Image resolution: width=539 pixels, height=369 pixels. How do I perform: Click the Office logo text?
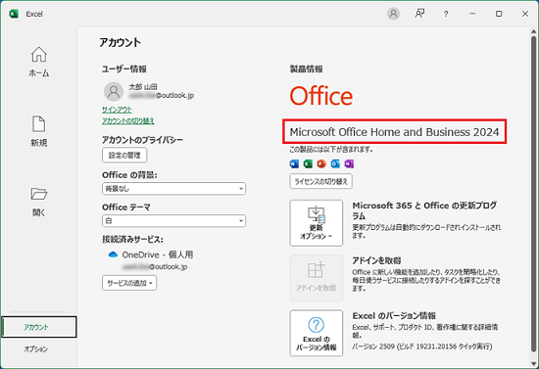coord(321,96)
